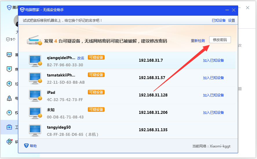The image size is (257, 159).
Task: Click device name tamatakkiiPh...
Action: click(61, 75)
